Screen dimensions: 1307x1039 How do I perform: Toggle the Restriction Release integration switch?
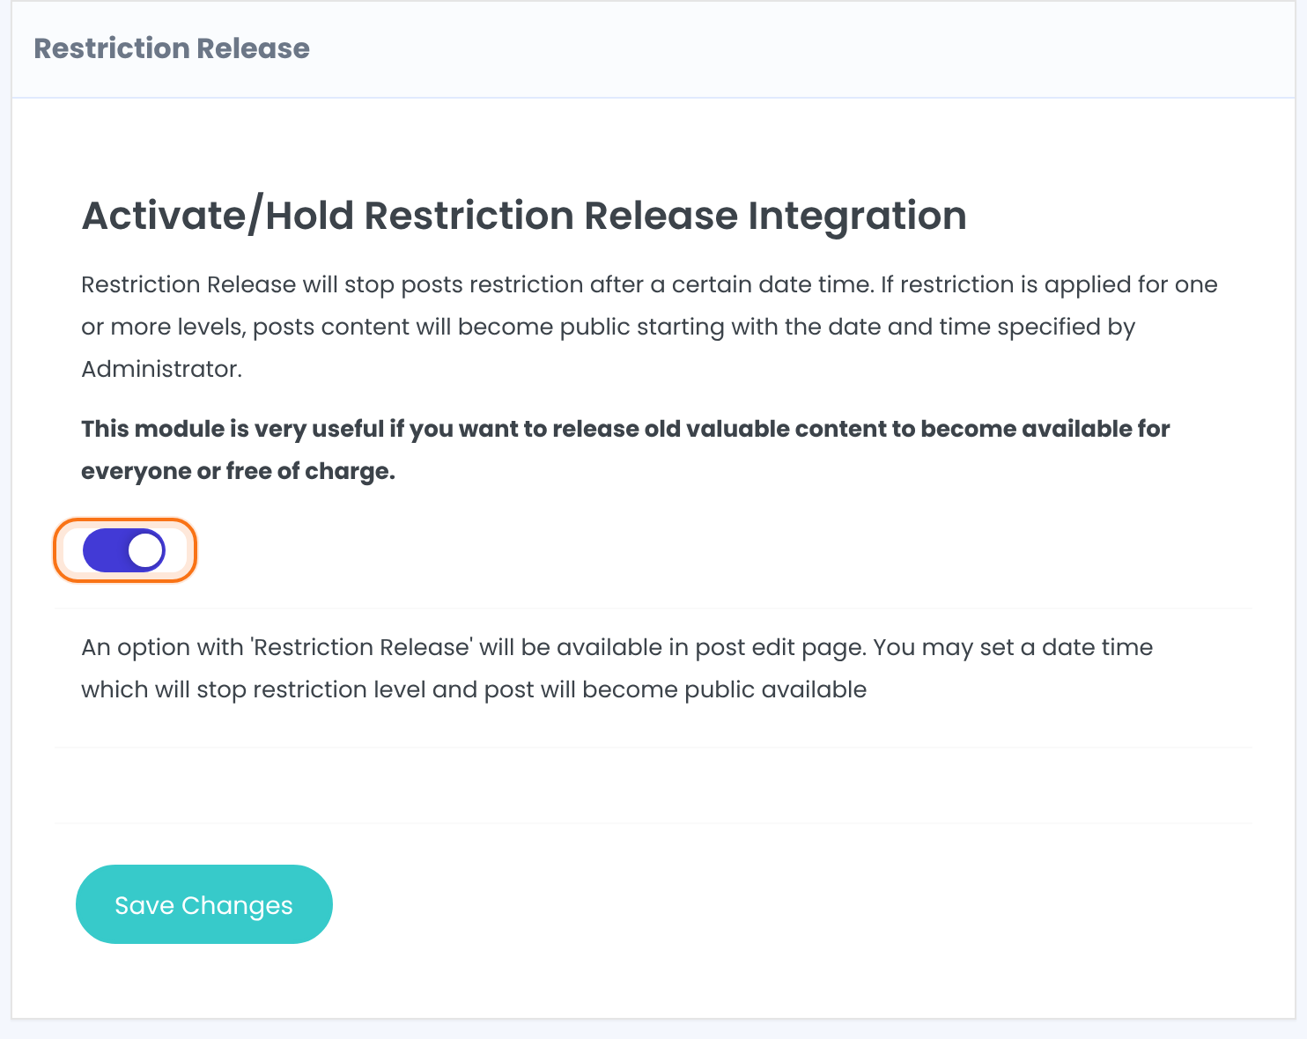click(124, 550)
